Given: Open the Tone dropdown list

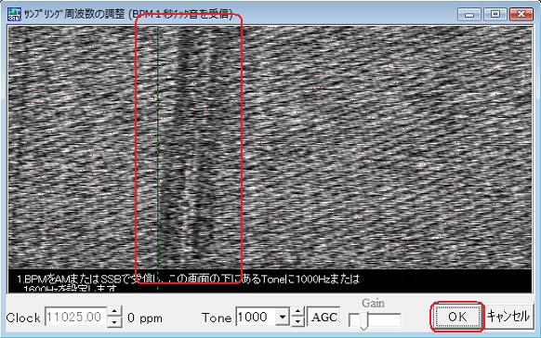Looking at the screenshot, I should tap(283, 317).
